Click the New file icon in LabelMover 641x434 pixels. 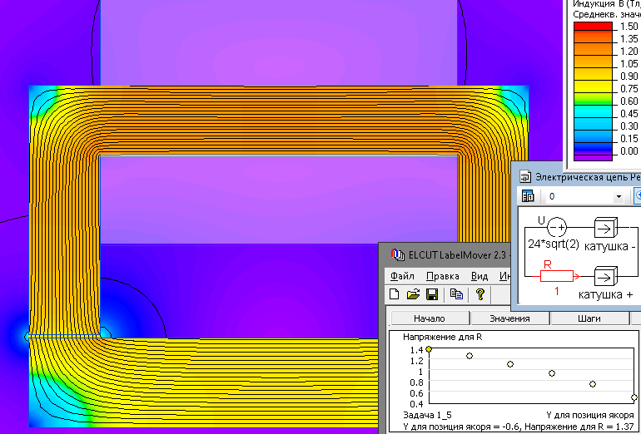(x=395, y=294)
